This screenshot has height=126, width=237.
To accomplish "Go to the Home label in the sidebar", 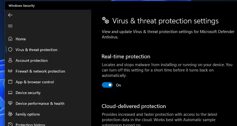I will point(21,39).
